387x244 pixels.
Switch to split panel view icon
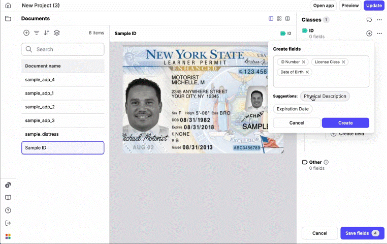click(x=271, y=18)
